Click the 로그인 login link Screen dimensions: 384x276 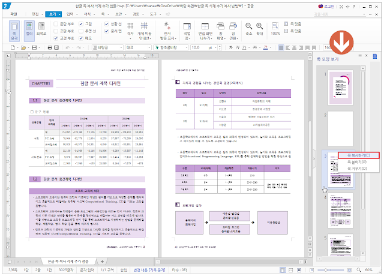pos(326,7)
